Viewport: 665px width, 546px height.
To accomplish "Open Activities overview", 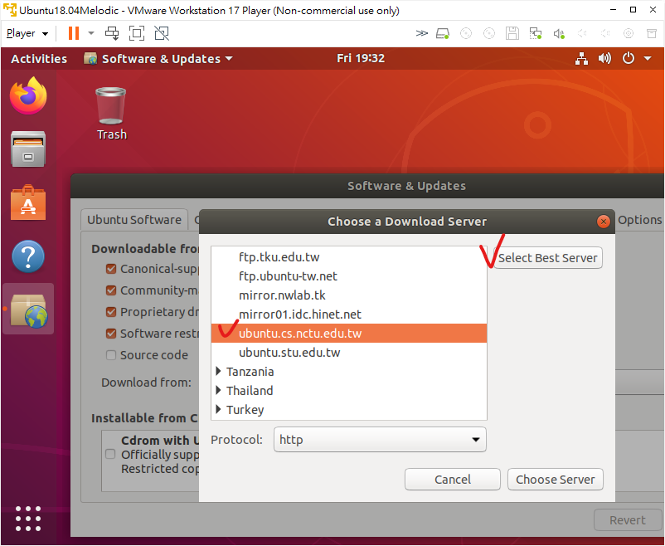I will [39, 59].
